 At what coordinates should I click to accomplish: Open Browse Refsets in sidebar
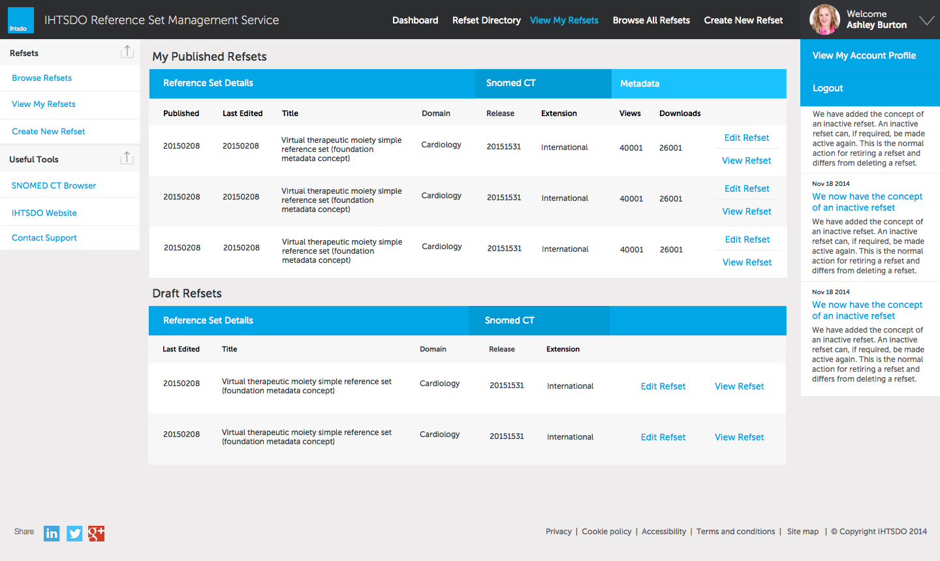(x=42, y=78)
